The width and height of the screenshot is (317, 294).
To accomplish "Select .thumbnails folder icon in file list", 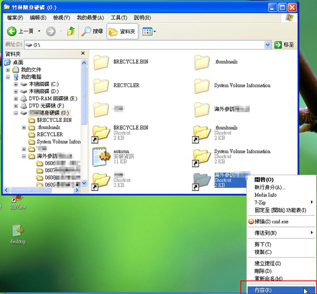I will point(202,62).
